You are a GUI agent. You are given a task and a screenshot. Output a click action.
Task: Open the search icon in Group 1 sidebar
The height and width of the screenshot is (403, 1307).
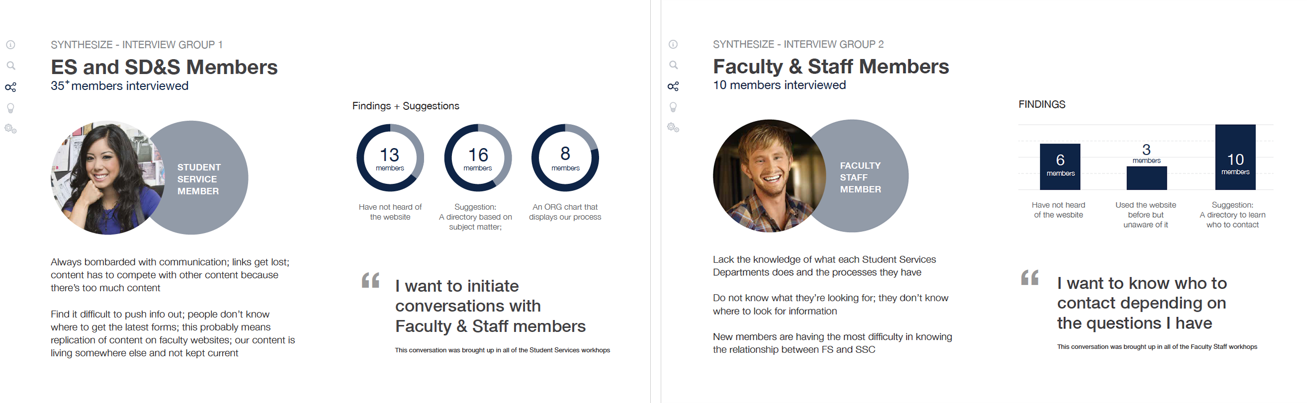click(10, 66)
